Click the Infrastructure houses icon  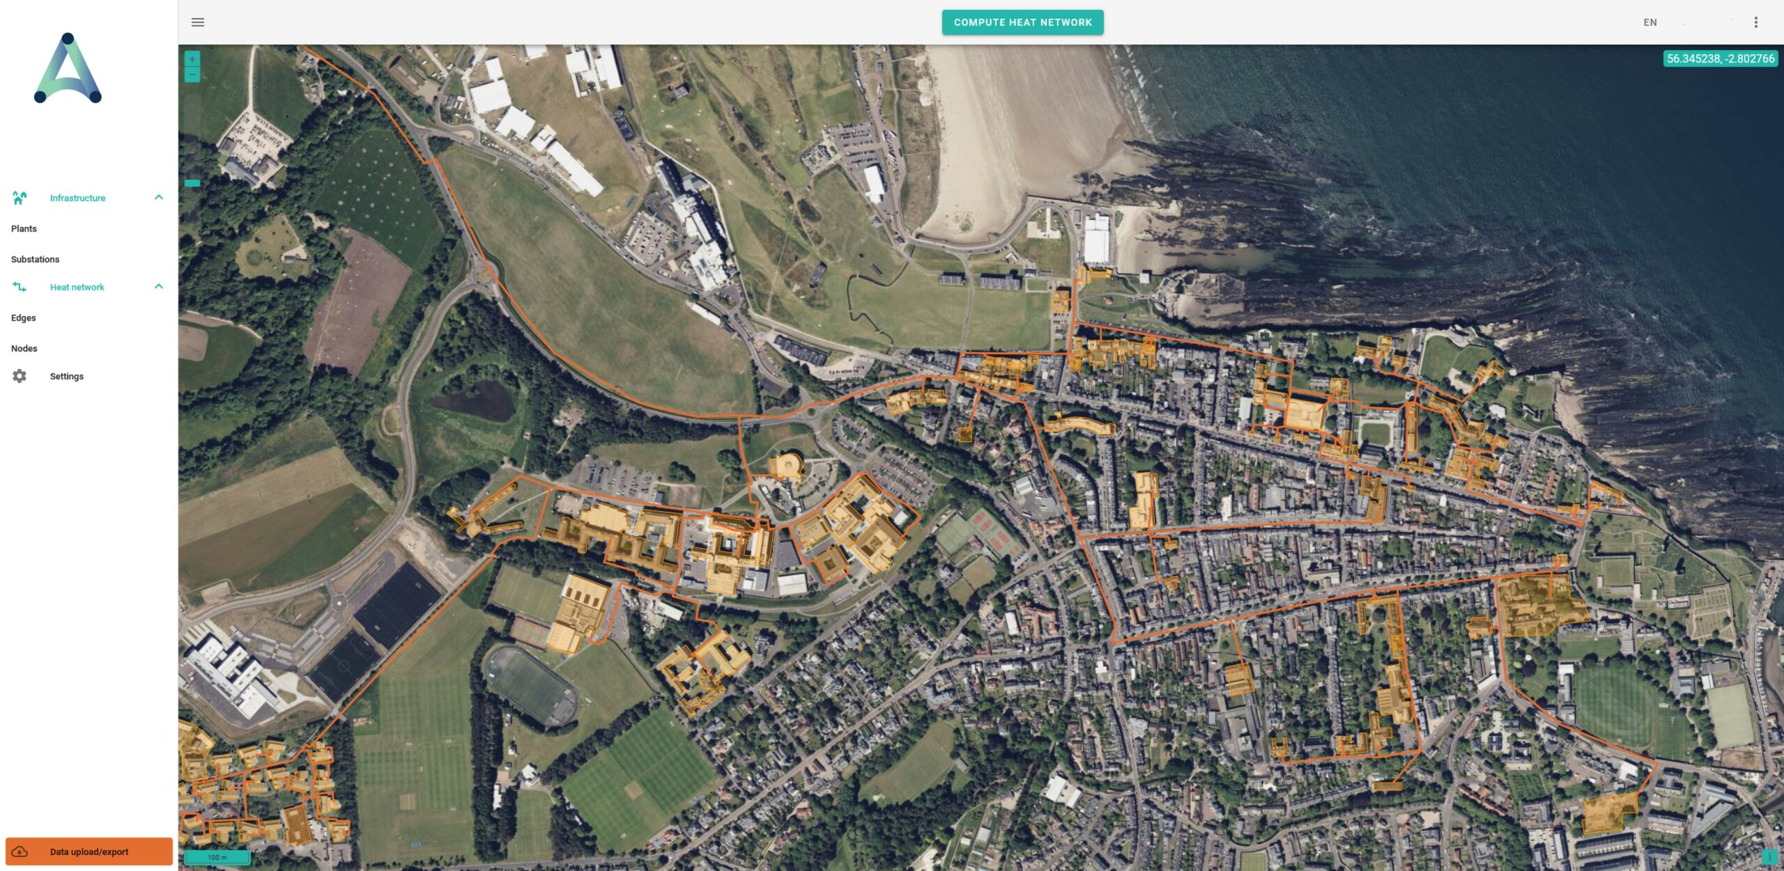[x=20, y=198]
